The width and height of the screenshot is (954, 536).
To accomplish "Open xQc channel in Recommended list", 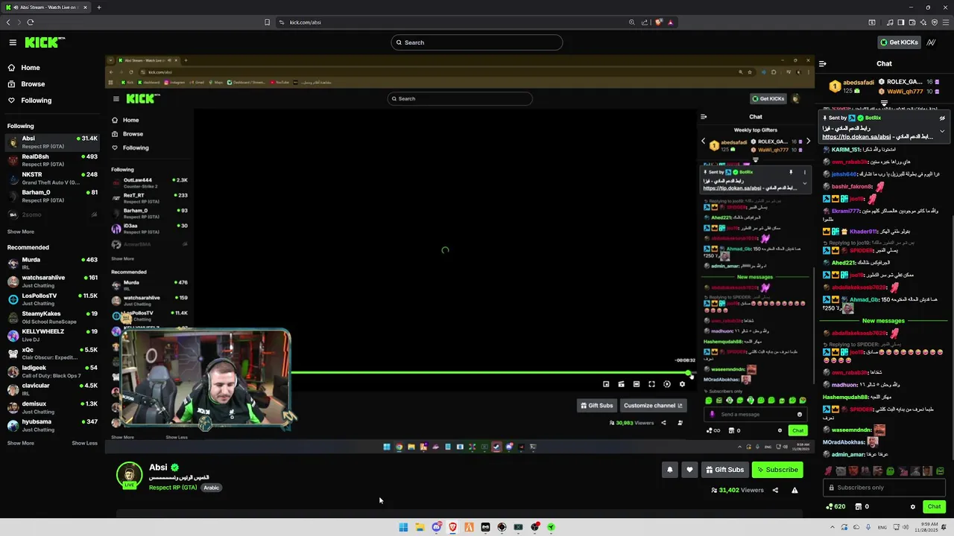I will coord(52,354).
